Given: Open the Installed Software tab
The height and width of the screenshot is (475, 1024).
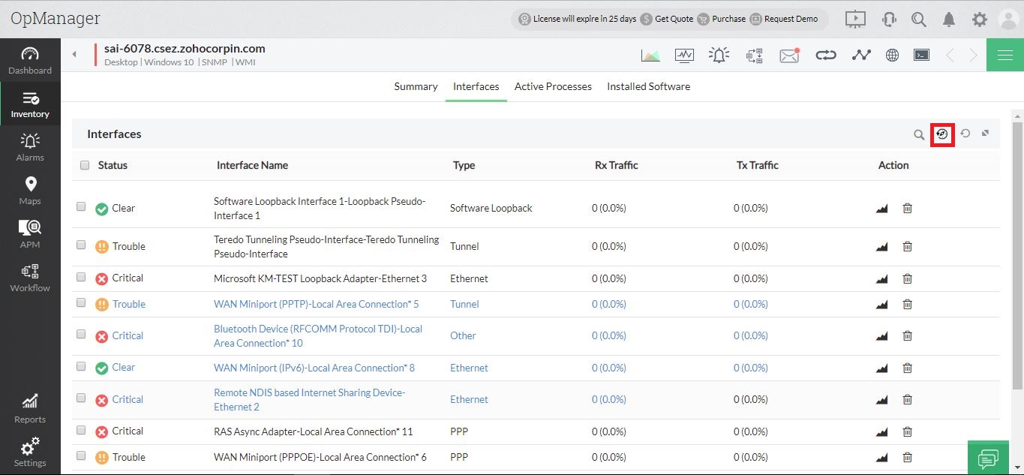Looking at the screenshot, I should click(x=648, y=86).
